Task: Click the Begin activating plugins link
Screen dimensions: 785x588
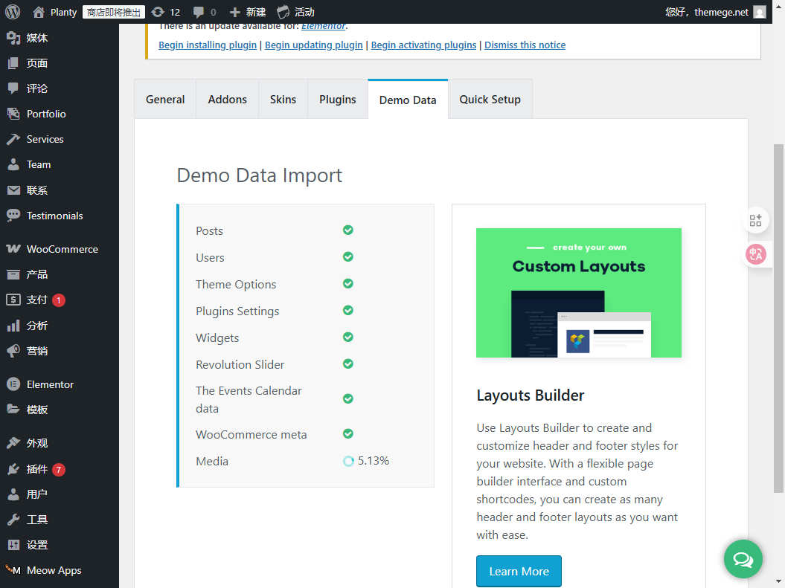Action: [423, 45]
